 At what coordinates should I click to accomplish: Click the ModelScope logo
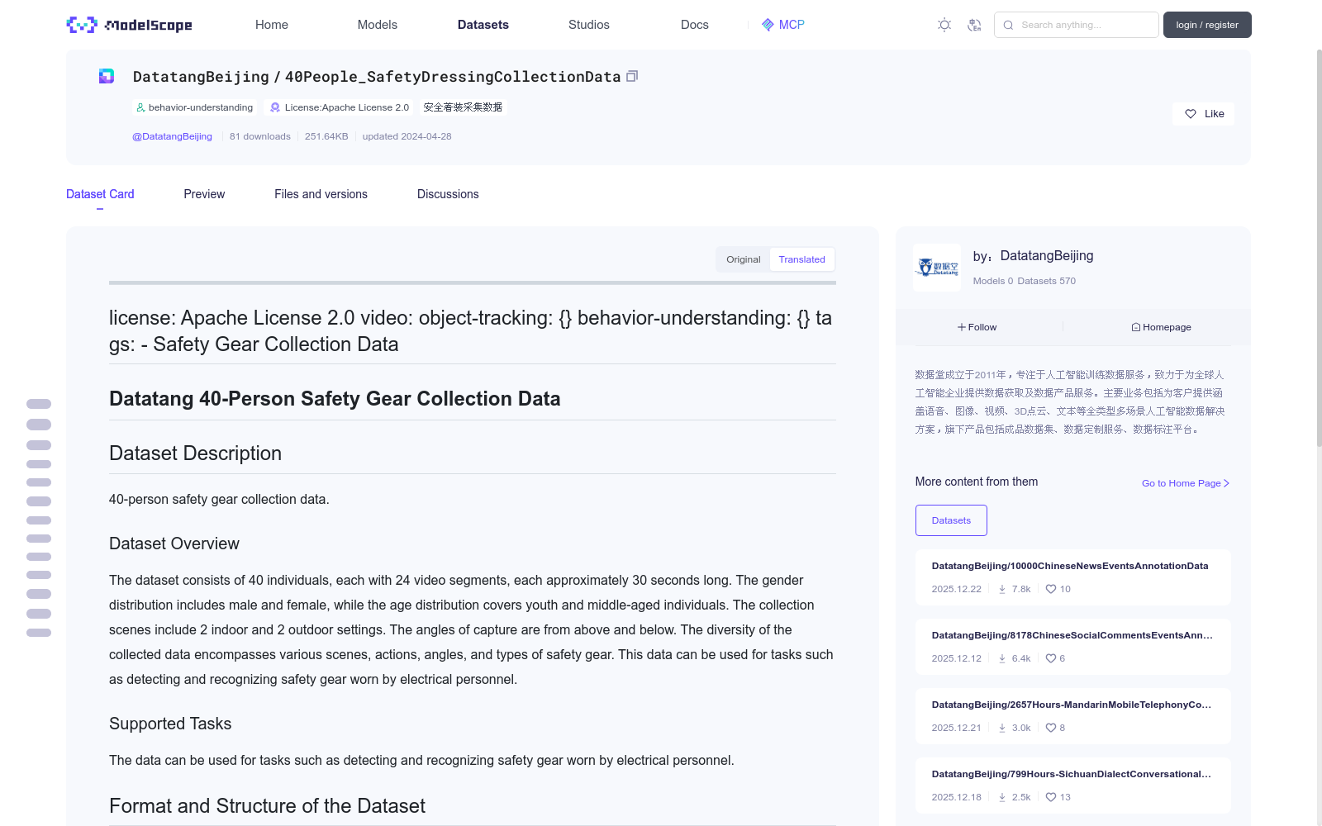(130, 25)
